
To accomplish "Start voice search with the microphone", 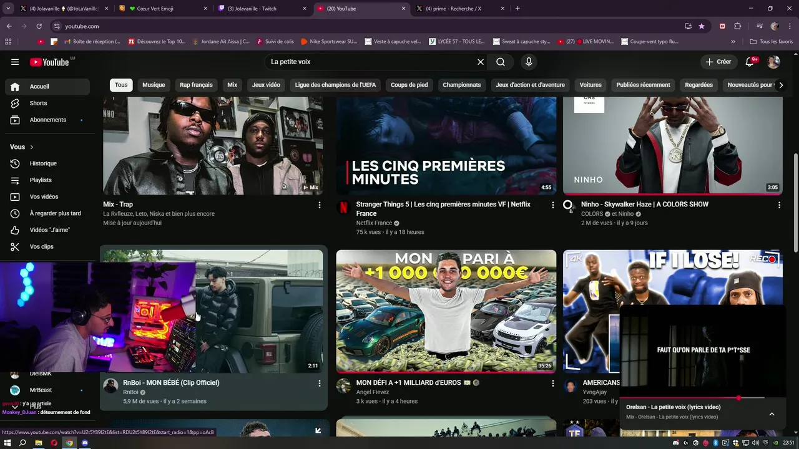I will tap(529, 62).
